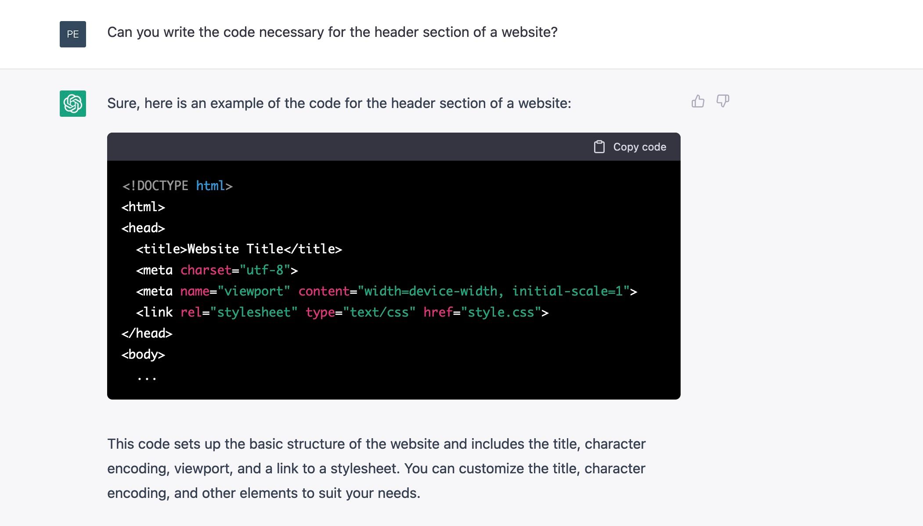923x526 pixels.
Task: Click the response intro sentence text
Action: click(x=339, y=103)
